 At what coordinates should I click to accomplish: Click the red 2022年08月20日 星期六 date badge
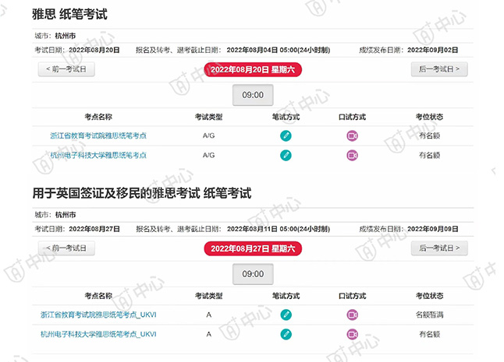pyautogui.click(x=253, y=69)
